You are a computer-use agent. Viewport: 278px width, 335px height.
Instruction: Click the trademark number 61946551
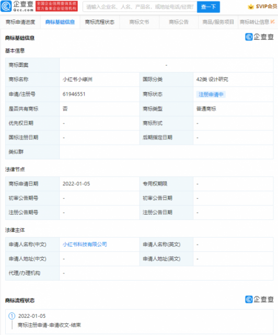click(74, 94)
